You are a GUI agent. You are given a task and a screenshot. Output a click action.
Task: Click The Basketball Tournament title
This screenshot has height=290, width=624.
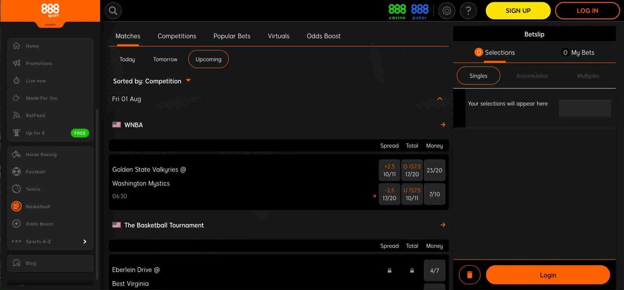point(164,225)
